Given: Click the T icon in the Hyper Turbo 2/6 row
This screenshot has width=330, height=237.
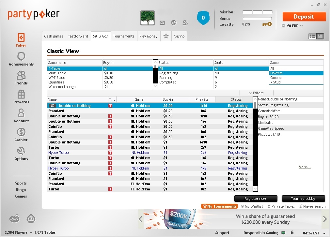Looking at the screenshot, I should pos(110,153).
